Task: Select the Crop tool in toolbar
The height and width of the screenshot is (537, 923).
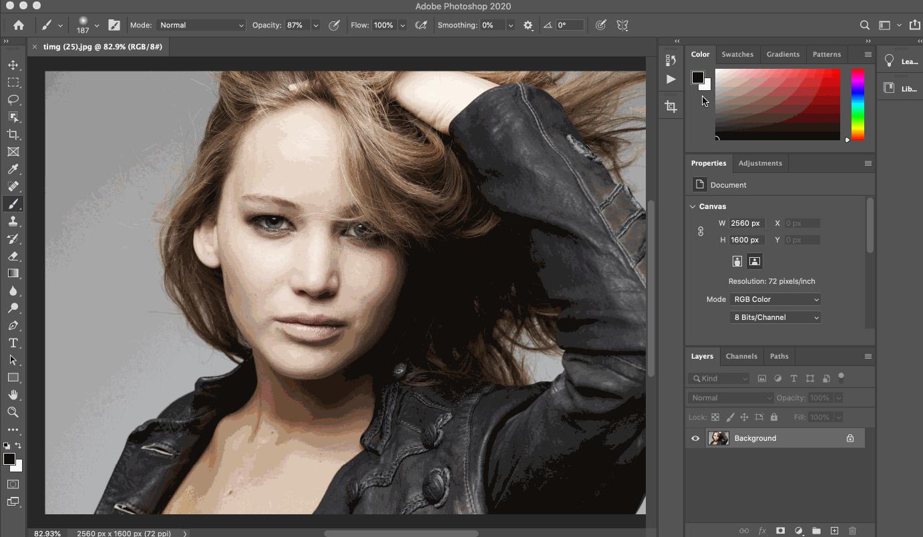Action: tap(13, 134)
